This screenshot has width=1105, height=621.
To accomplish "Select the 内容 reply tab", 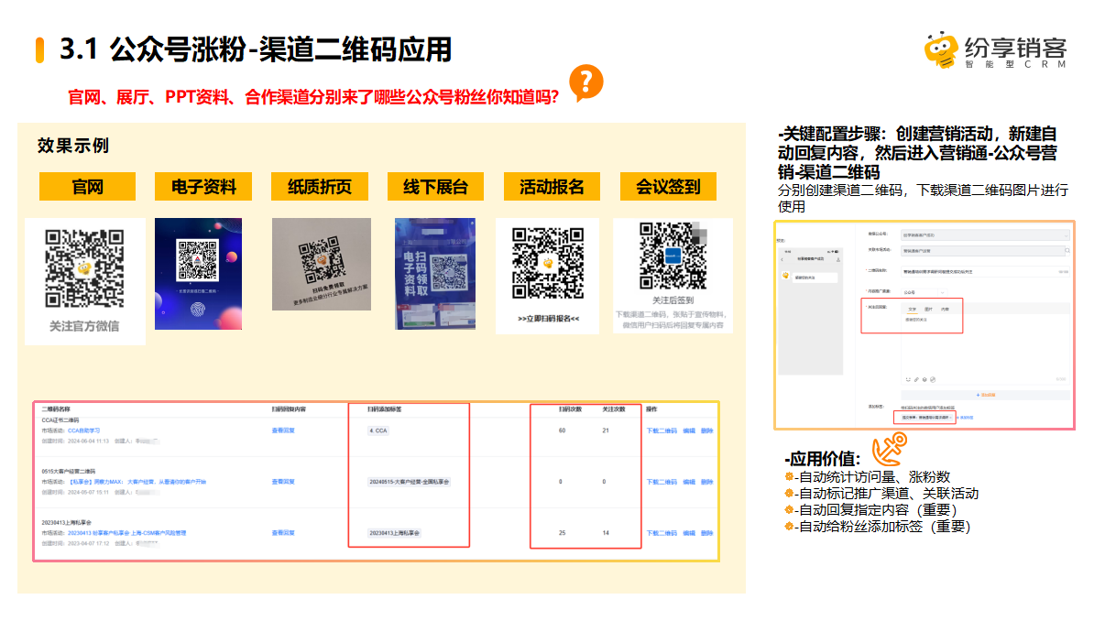I will [945, 310].
